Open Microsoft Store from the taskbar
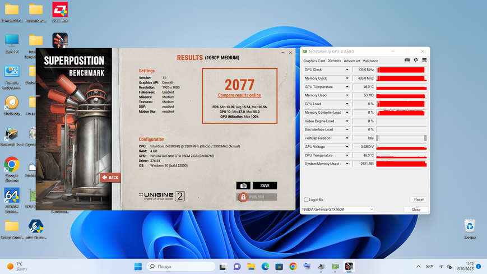The width and height of the screenshot is (487, 274). click(279, 267)
